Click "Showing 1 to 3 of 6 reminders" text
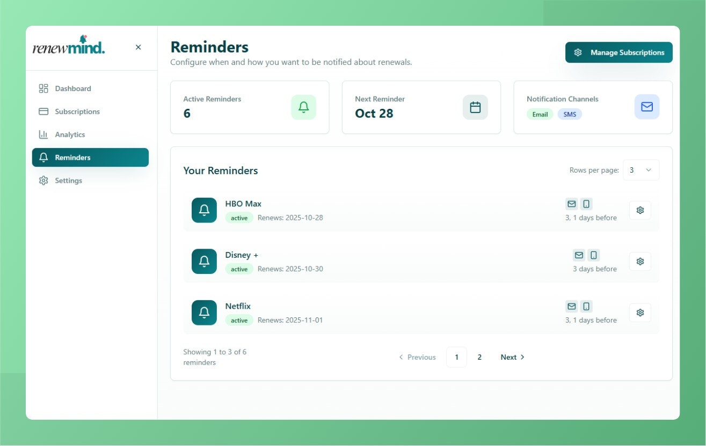 [215, 357]
